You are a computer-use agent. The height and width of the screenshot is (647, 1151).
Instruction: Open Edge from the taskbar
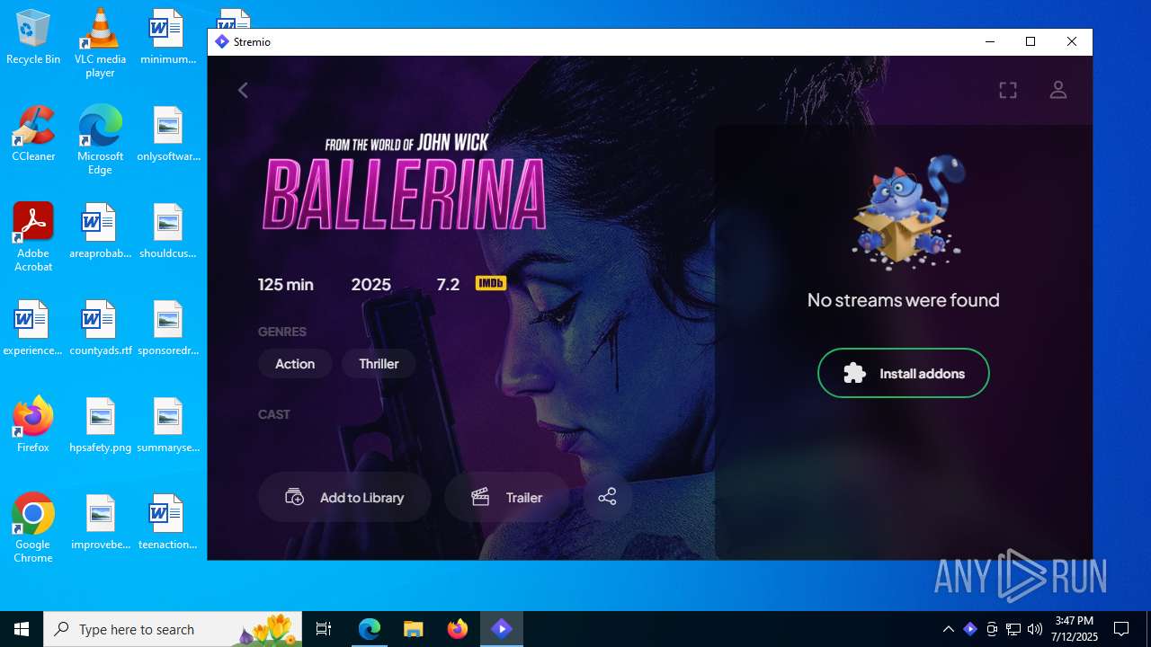[x=370, y=629]
